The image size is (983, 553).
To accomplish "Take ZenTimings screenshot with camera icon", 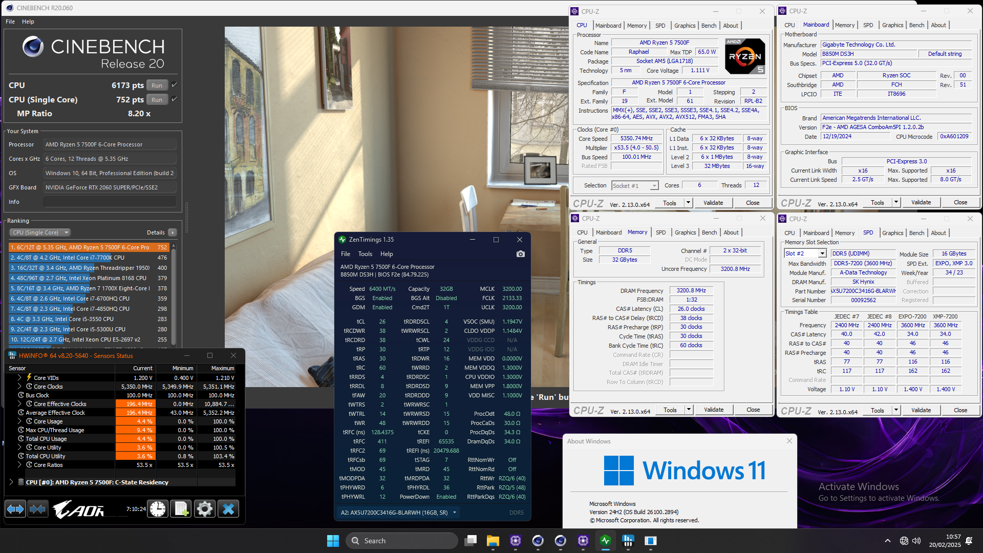I will [521, 254].
